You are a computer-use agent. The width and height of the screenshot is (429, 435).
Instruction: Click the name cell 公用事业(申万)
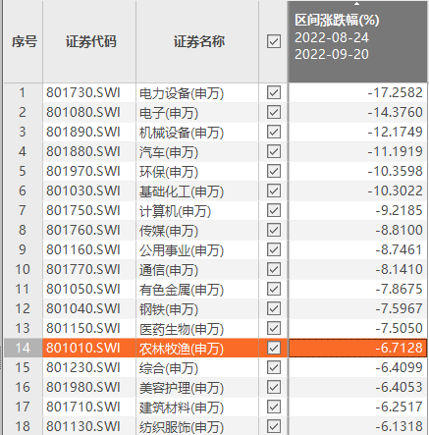click(197, 249)
